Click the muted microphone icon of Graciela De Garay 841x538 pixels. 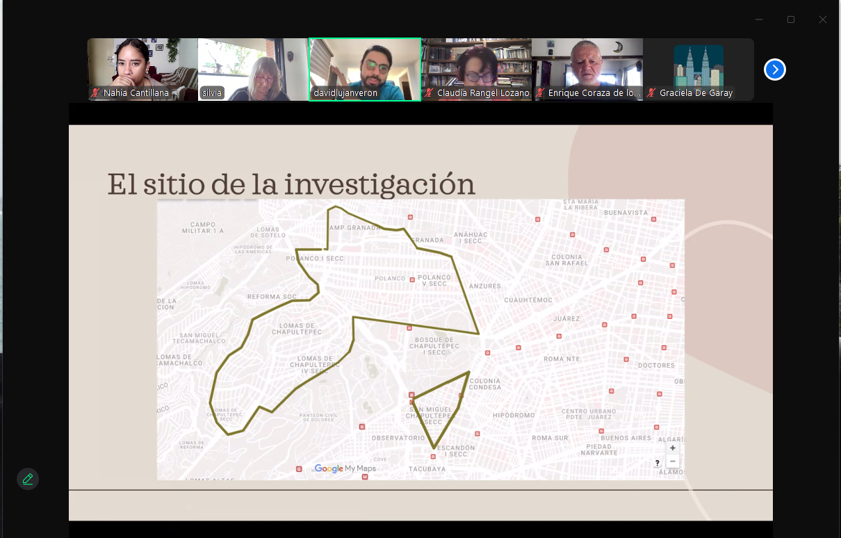651,92
